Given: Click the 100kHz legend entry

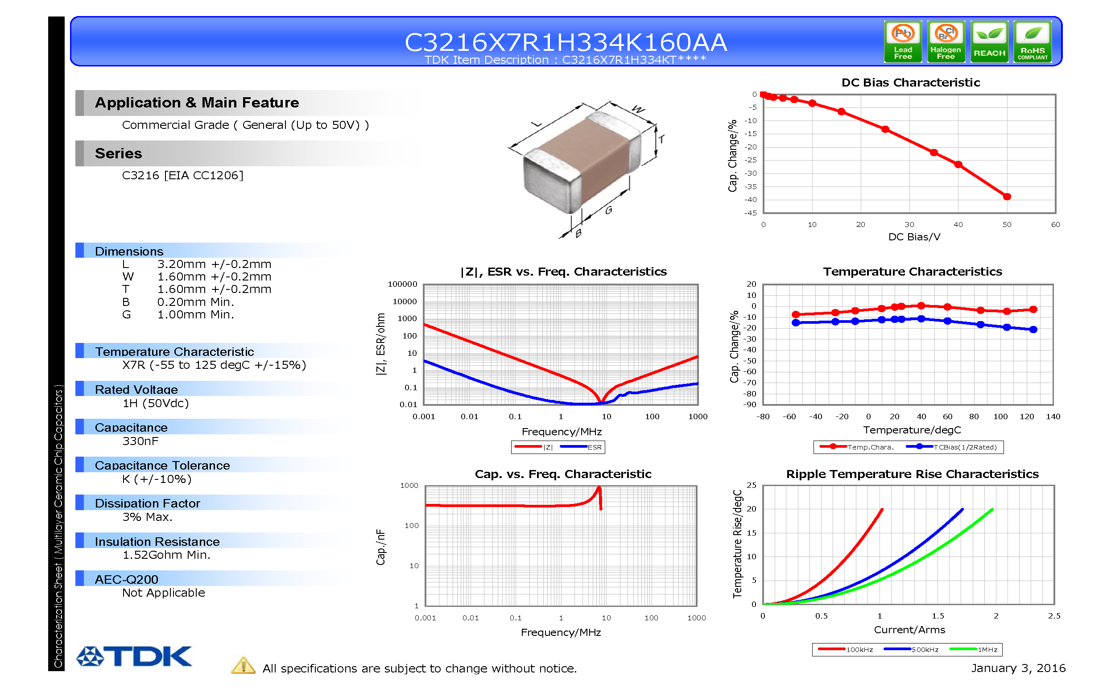Looking at the screenshot, I should pyautogui.click(x=846, y=649).
